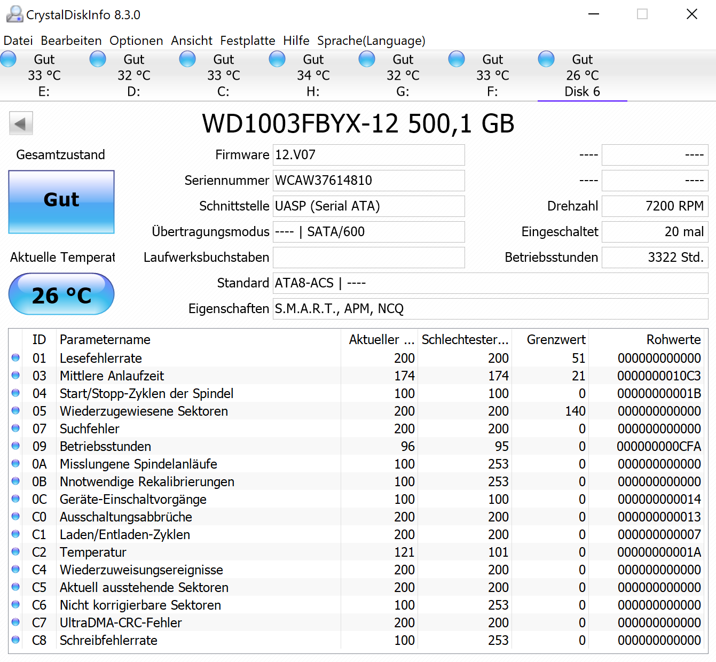This screenshot has width=716, height=662.
Task: Click the disk title WD1003FBYX-12 500,1 GB
Action: click(358, 123)
